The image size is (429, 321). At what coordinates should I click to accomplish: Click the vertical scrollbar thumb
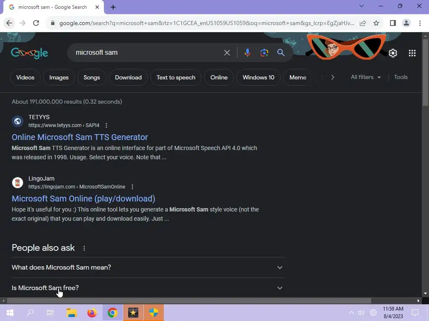click(x=425, y=72)
